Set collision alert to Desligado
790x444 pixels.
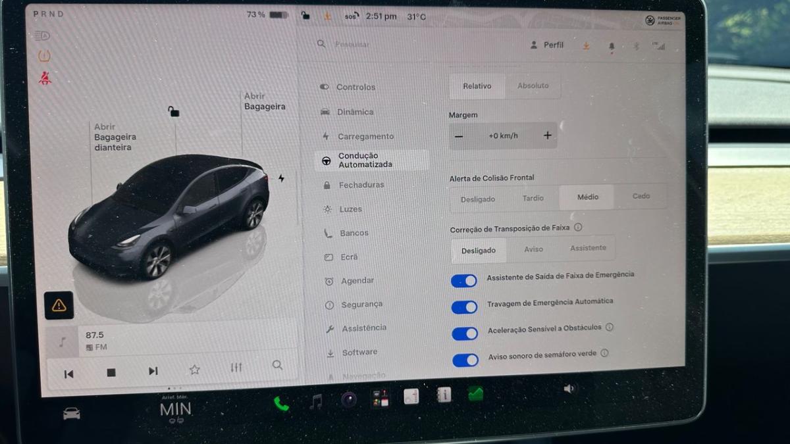click(478, 199)
